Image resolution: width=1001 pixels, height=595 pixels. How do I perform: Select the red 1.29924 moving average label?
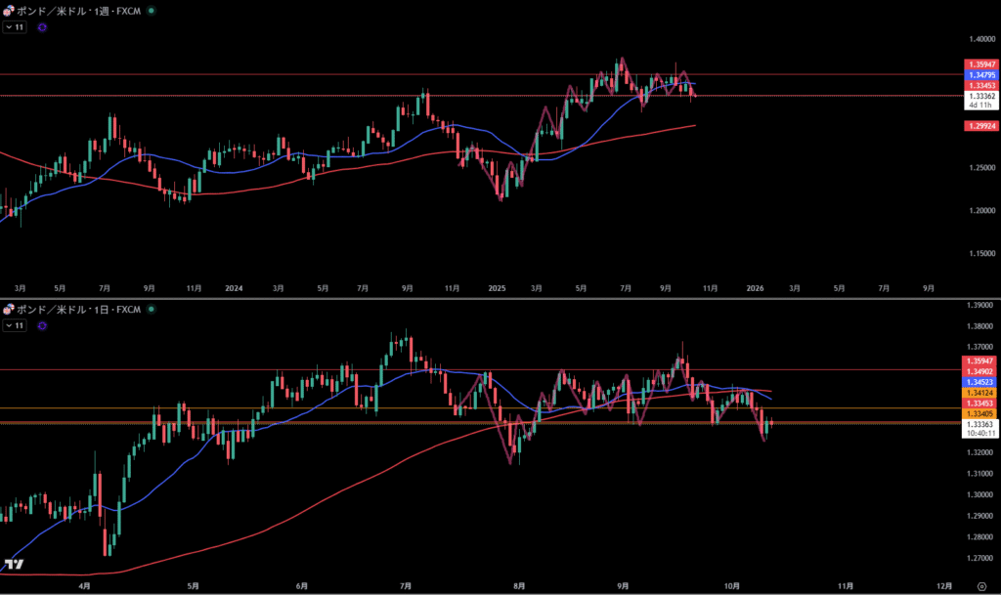pos(980,126)
